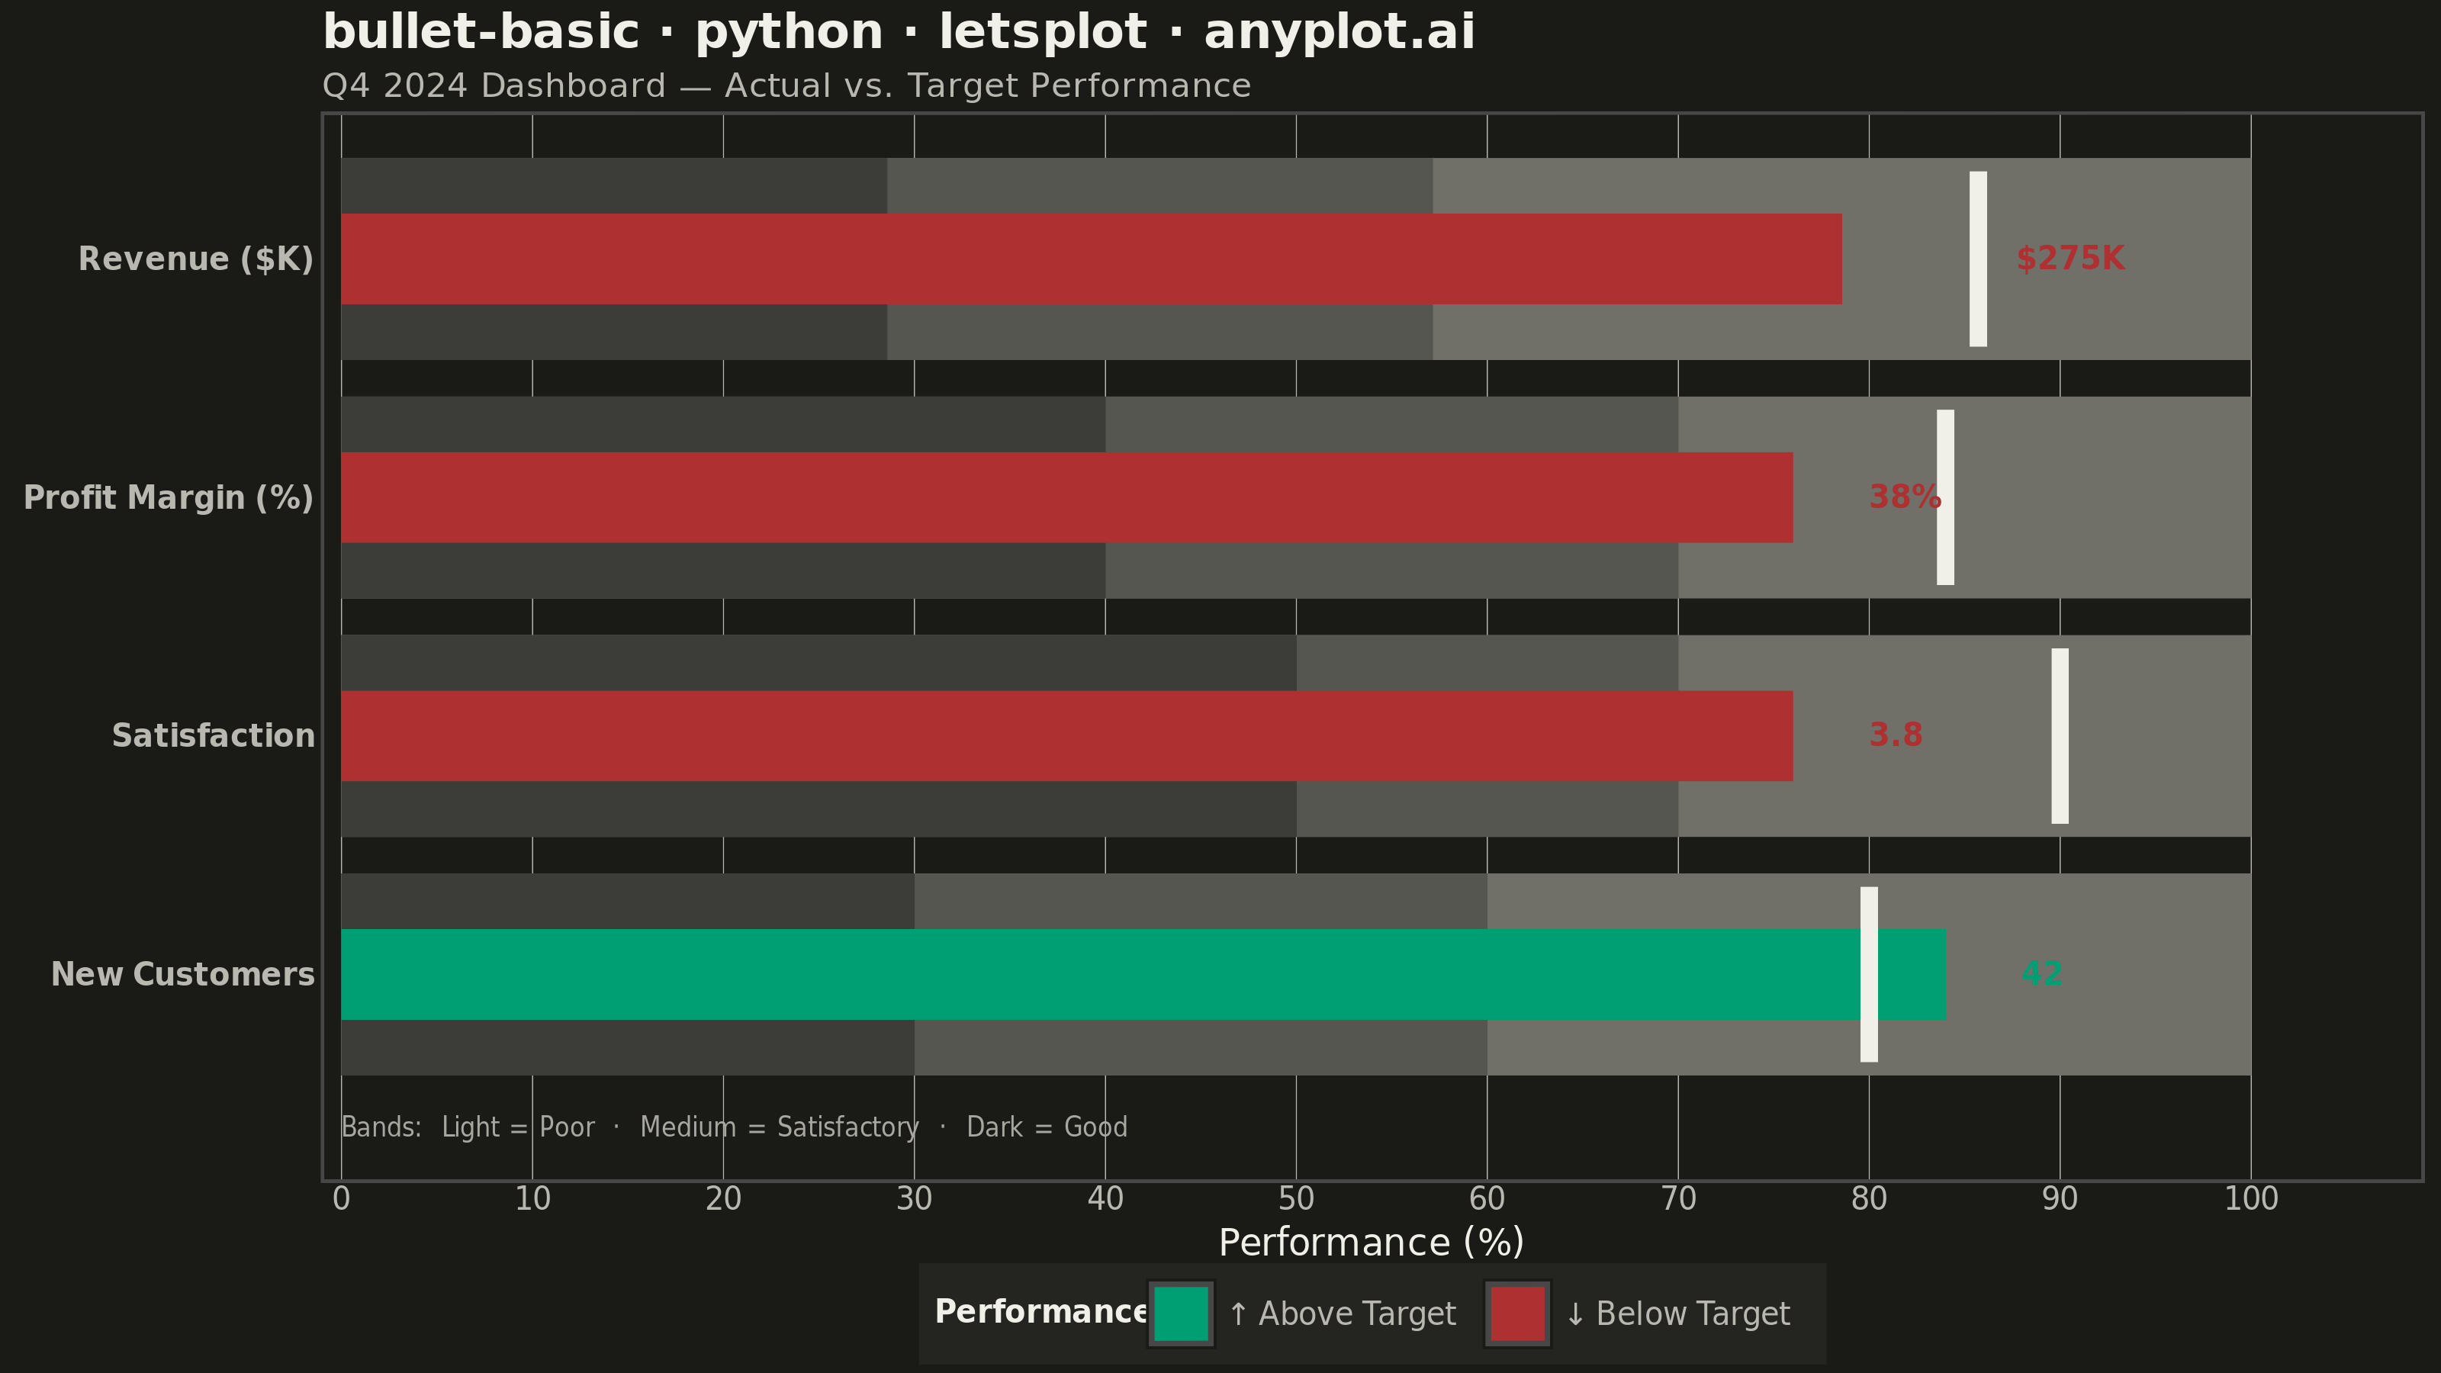
Task: Click the 100 tick label on x-axis
Action: pyautogui.click(x=2250, y=1200)
